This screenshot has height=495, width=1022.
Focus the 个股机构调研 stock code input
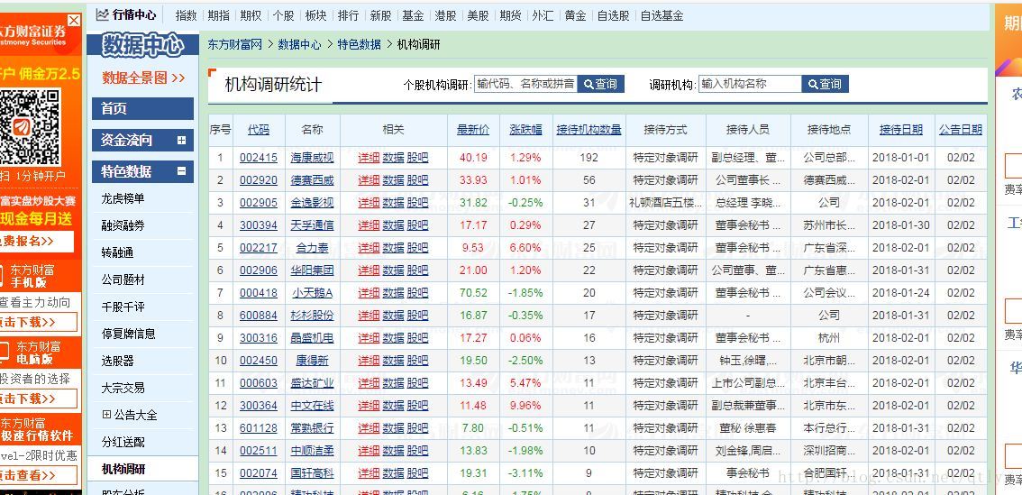[525, 84]
